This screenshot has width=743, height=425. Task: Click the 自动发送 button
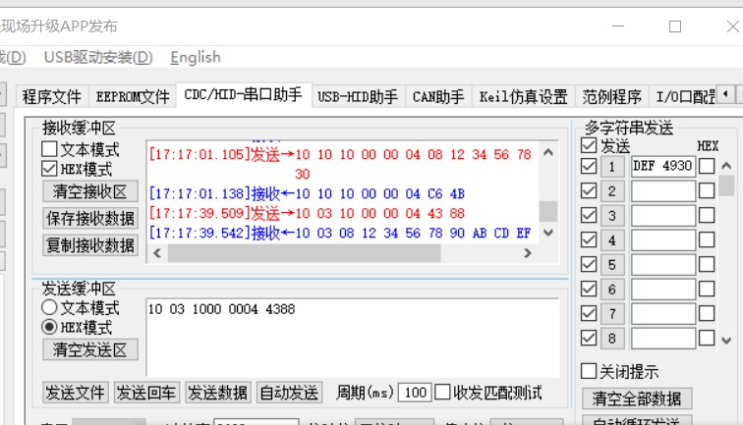[x=290, y=393]
